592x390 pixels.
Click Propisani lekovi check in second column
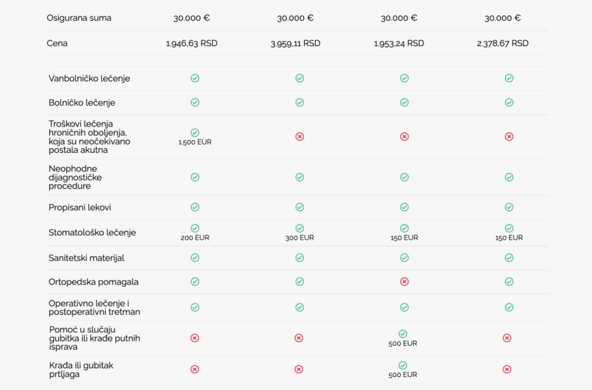(x=300, y=207)
